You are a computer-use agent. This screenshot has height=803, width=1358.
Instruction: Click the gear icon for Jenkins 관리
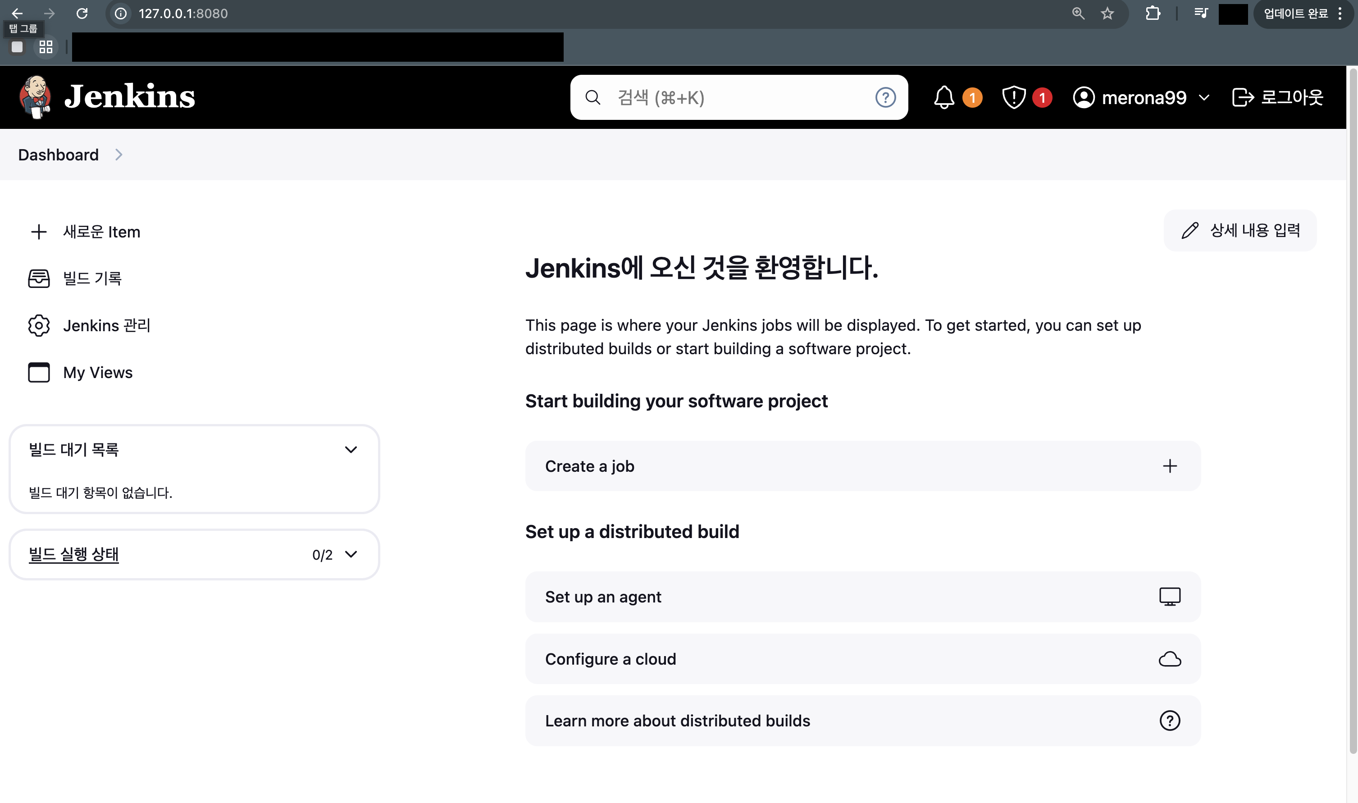pos(39,325)
